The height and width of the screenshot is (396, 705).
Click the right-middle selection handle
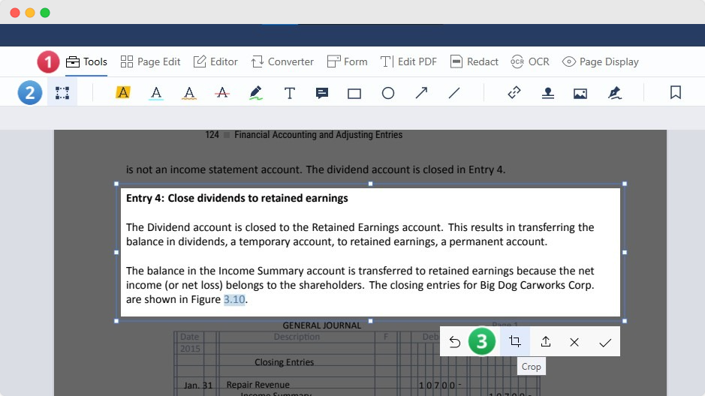[625, 252]
